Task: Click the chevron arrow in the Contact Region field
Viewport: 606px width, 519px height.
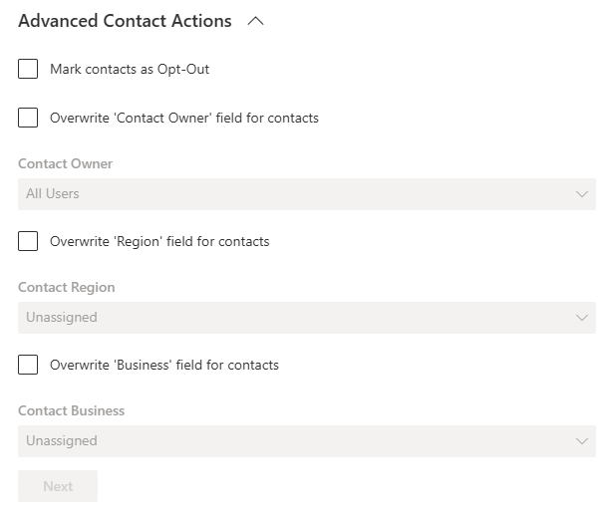Action: tap(583, 318)
